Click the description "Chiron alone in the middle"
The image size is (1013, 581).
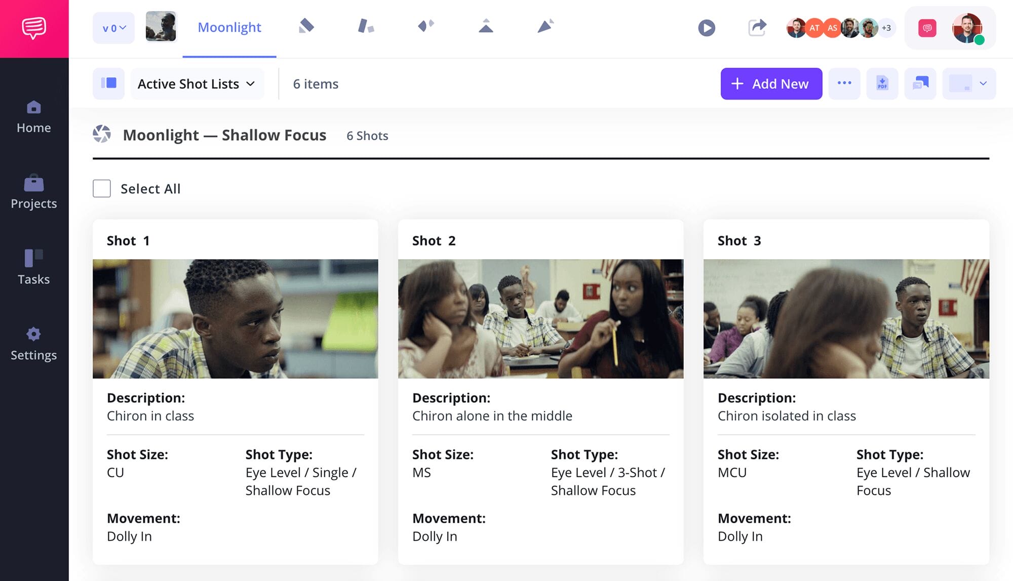click(x=492, y=416)
